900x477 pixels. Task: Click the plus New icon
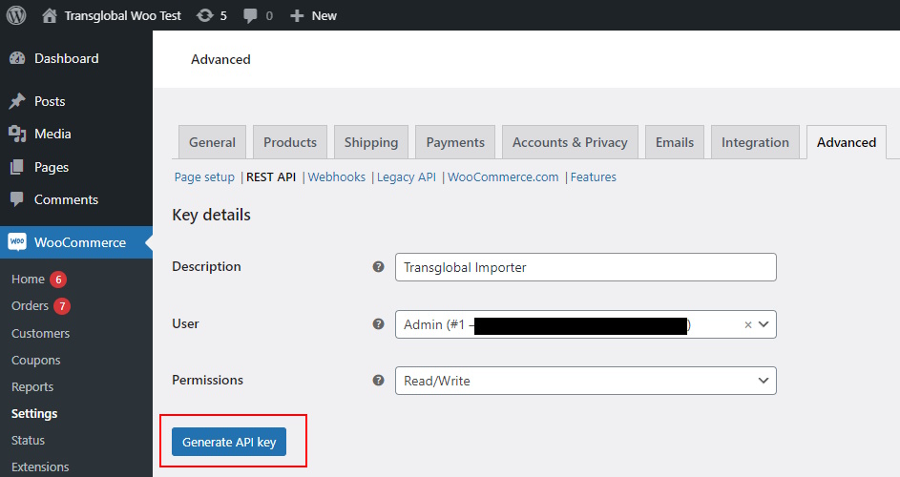(x=297, y=16)
